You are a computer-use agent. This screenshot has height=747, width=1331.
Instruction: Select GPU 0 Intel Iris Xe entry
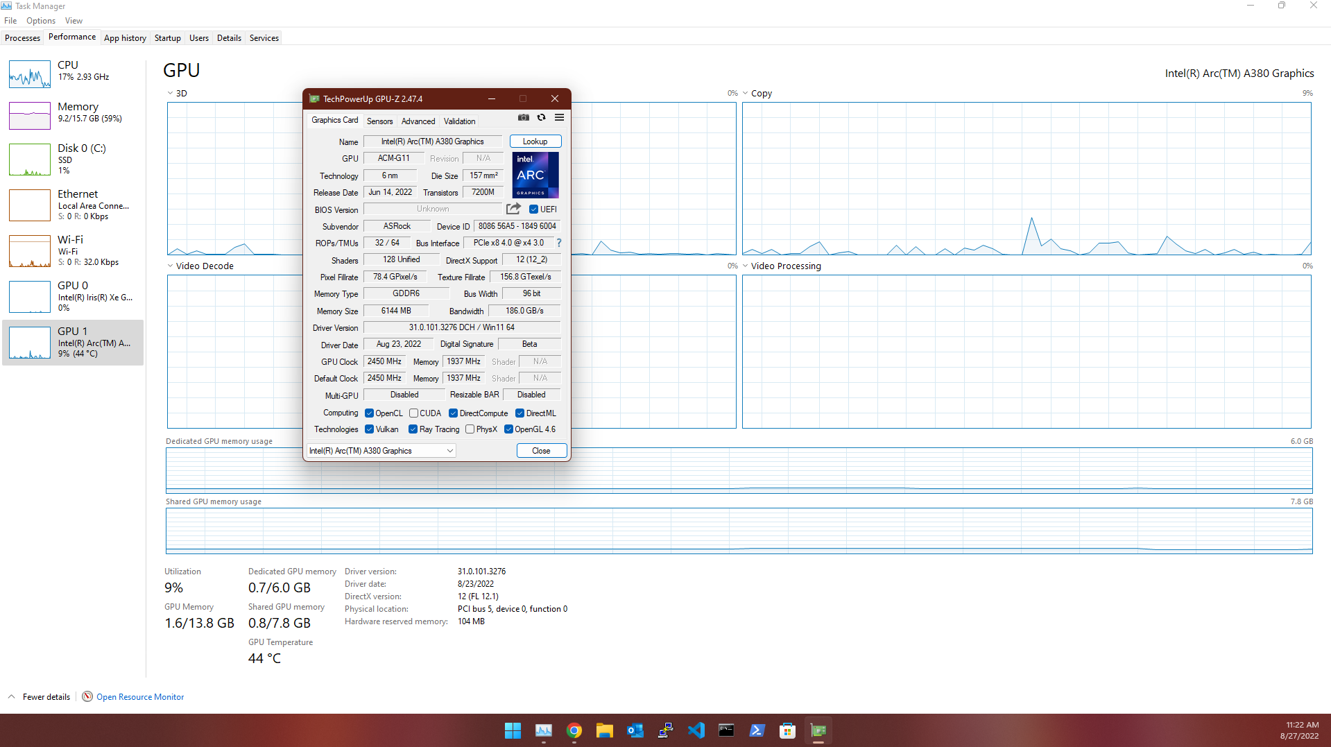(x=73, y=296)
